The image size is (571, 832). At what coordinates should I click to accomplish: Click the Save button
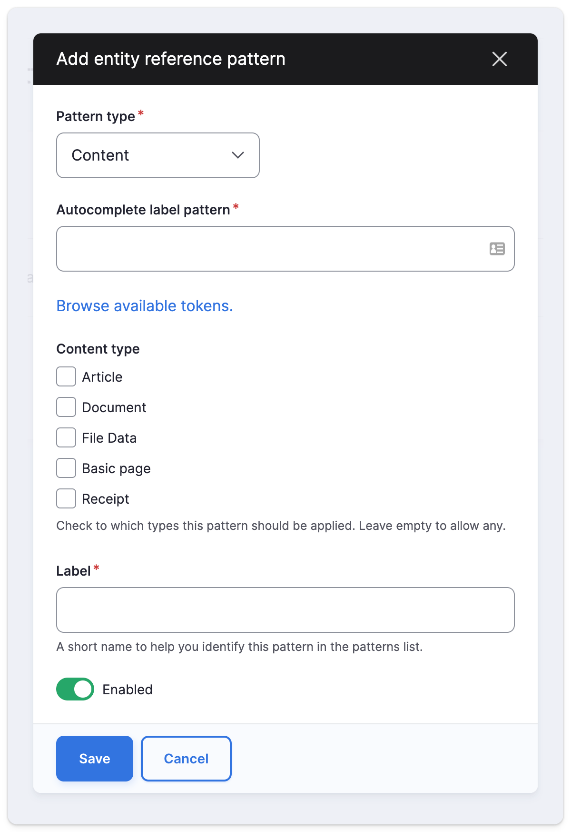click(95, 759)
